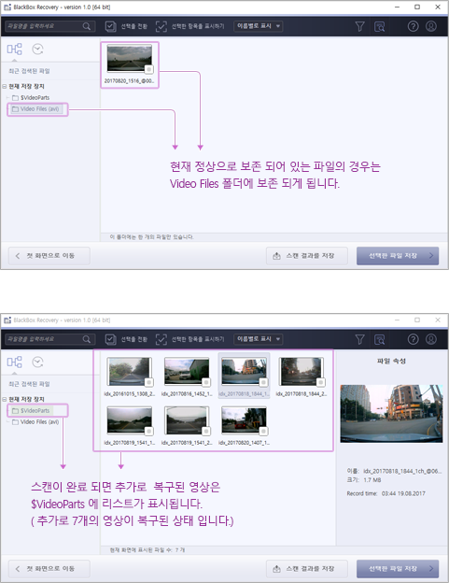Toggle selection (선택을 전환) in seven-file window
The image size is (449, 583).
tap(126, 339)
